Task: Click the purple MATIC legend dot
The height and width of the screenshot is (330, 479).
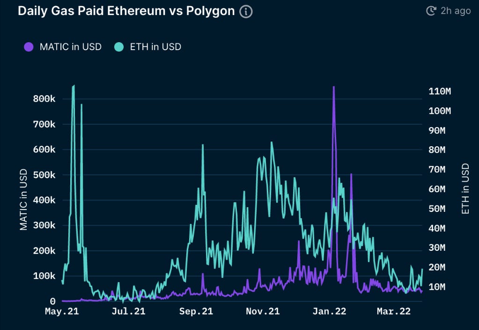Action: click(x=29, y=47)
